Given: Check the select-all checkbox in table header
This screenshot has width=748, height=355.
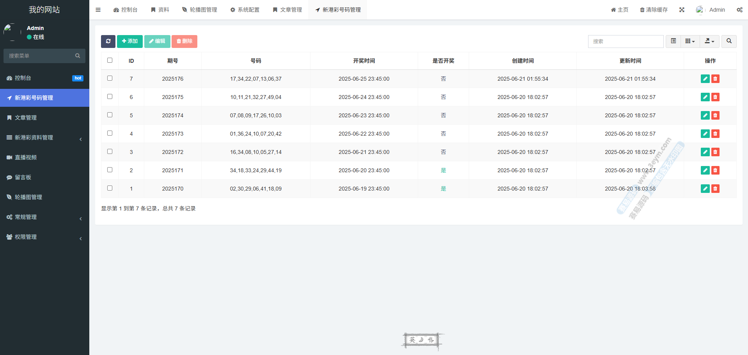Looking at the screenshot, I should click(110, 60).
